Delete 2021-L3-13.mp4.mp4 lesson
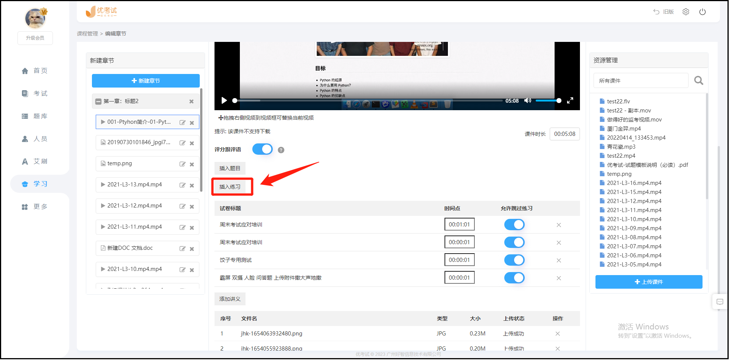This screenshot has height=360, width=729. (192, 185)
